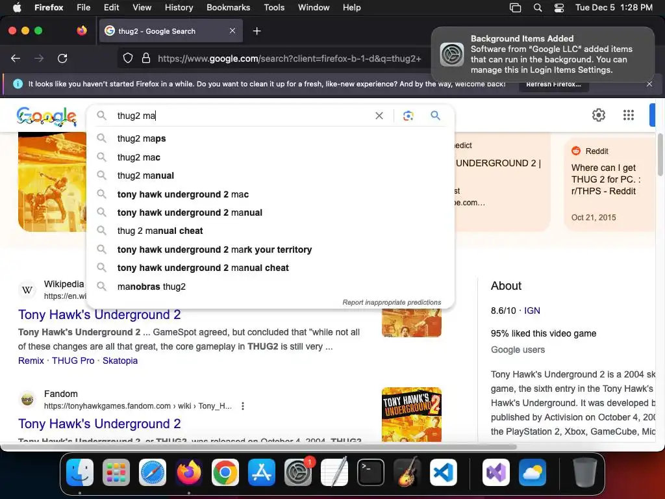The height and width of the screenshot is (499, 665).
Task: Open Visual Studio purple Dock icon
Action: pos(496,472)
